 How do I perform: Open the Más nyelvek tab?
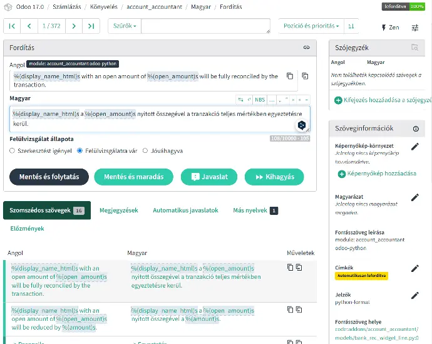[x=255, y=211]
